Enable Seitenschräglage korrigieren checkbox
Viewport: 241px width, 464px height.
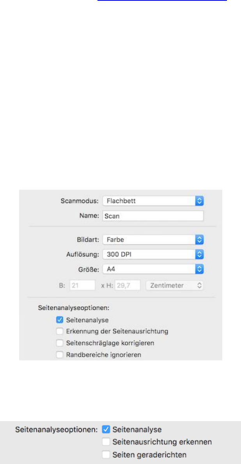[x=60, y=343]
